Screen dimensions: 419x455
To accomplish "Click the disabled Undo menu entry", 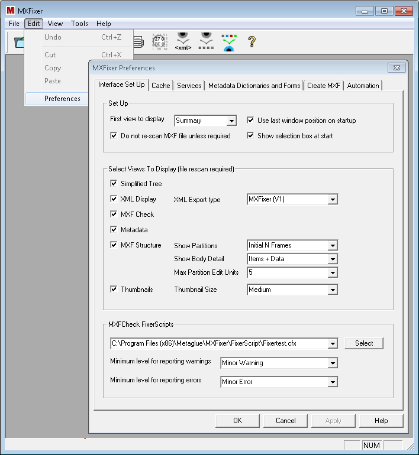I will (79, 37).
